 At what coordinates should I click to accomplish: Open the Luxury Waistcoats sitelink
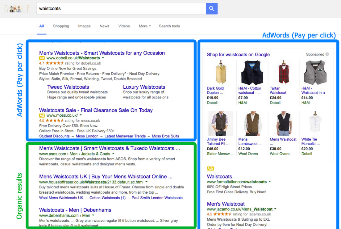coord(144,87)
